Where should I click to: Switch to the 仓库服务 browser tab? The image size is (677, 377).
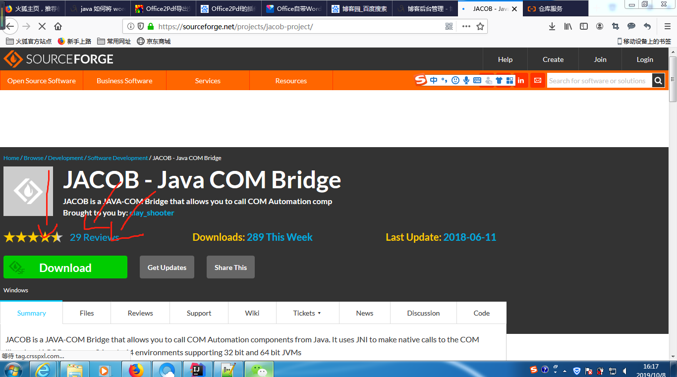pyautogui.click(x=556, y=8)
